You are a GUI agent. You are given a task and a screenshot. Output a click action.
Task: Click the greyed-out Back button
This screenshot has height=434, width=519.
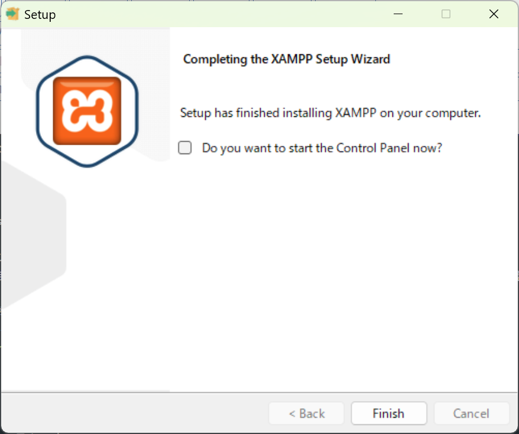pyautogui.click(x=307, y=413)
